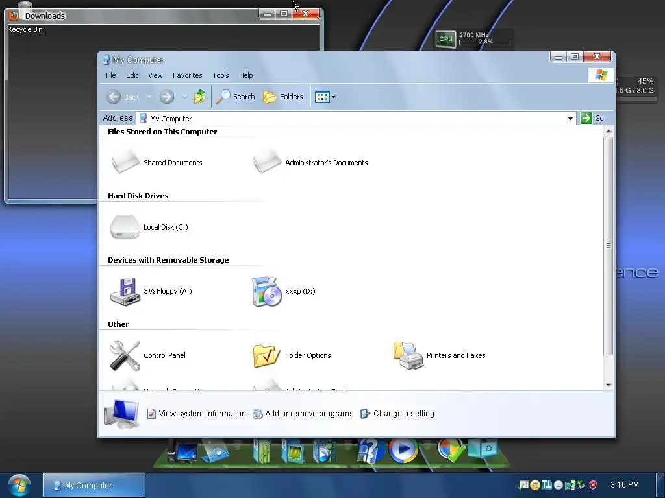Open the Help menu
Viewport: 665px width, 498px height.
(x=246, y=75)
